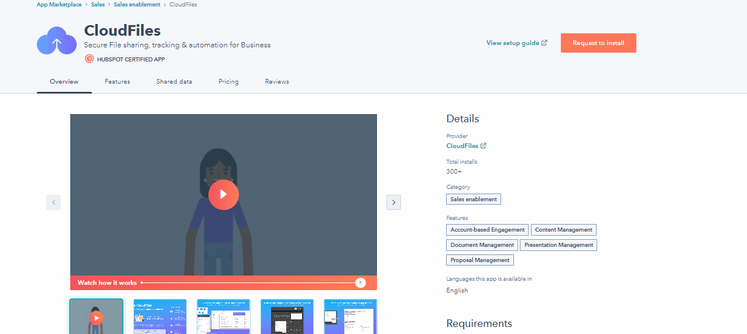Advance carousel with right chevron arrow
The image size is (747, 334).
393,202
